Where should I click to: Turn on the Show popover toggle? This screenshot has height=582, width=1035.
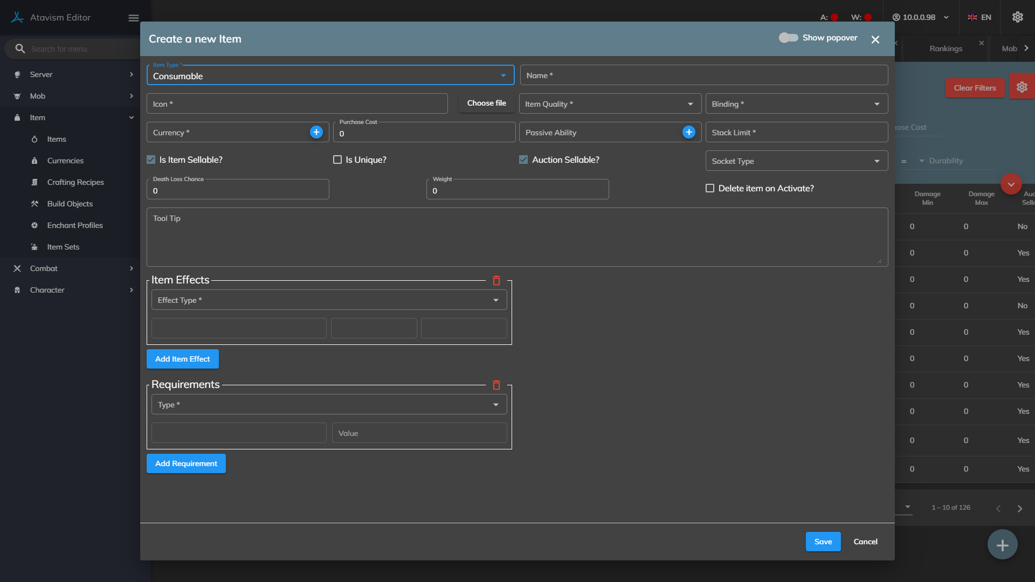788,38
